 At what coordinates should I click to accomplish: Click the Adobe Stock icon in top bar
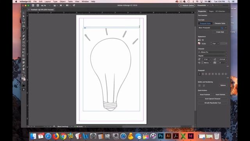pos(38,5)
